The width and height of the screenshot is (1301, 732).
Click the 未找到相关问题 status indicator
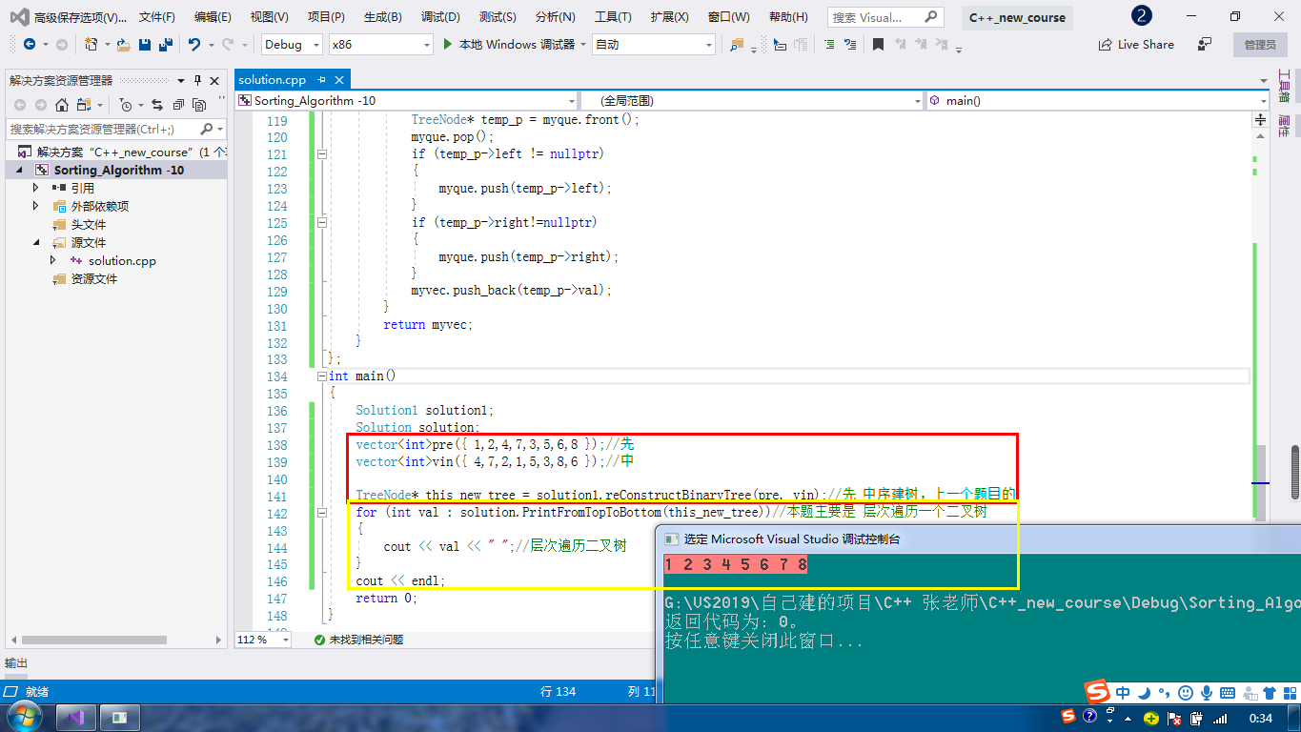coord(359,640)
